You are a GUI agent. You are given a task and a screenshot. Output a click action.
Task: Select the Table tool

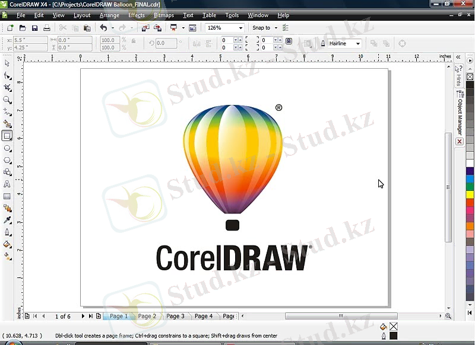click(7, 196)
